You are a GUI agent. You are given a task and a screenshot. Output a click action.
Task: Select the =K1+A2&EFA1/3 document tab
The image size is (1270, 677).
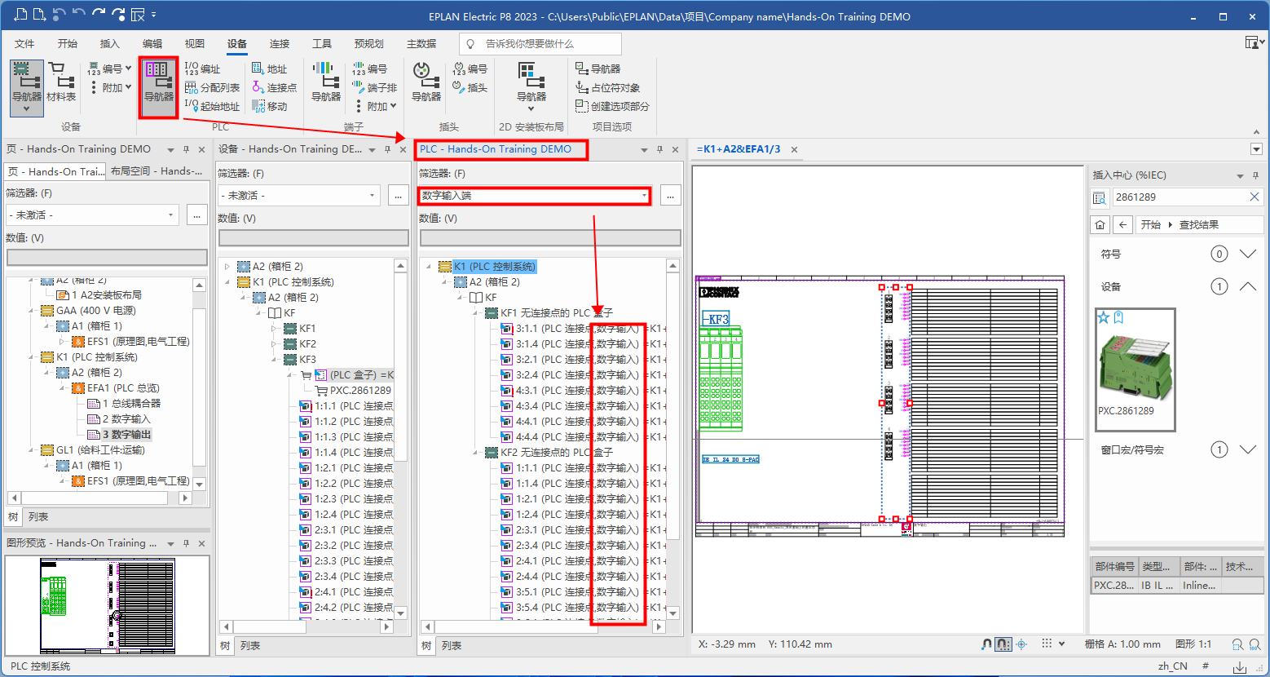coord(739,149)
